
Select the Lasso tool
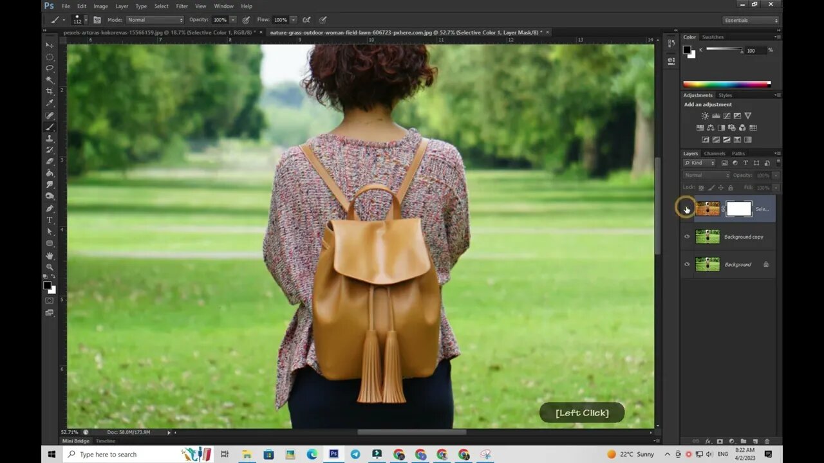50,68
